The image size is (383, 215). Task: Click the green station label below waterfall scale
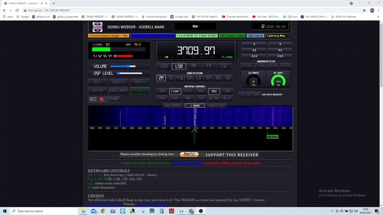coord(272,137)
